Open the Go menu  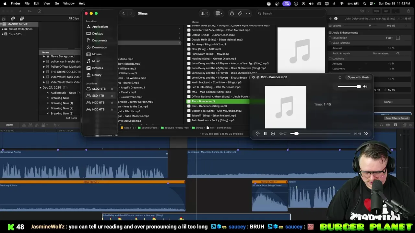57,4
